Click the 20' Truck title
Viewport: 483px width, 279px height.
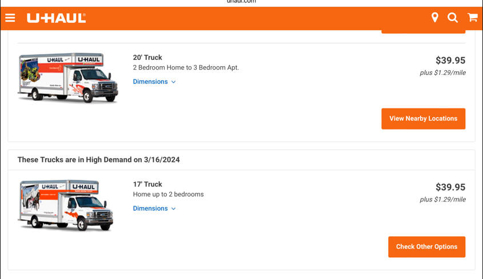(147, 58)
